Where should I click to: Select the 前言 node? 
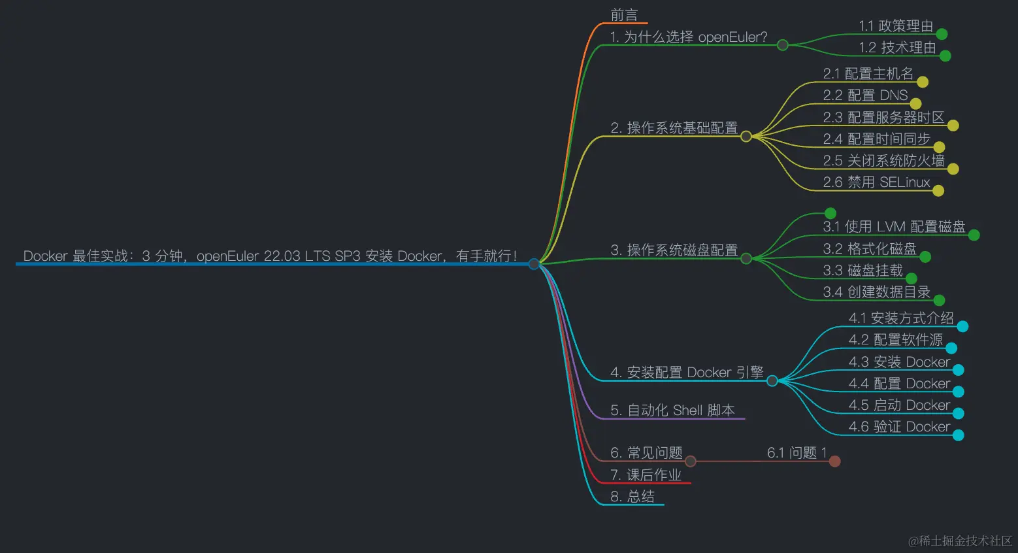(x=624, y=15)
